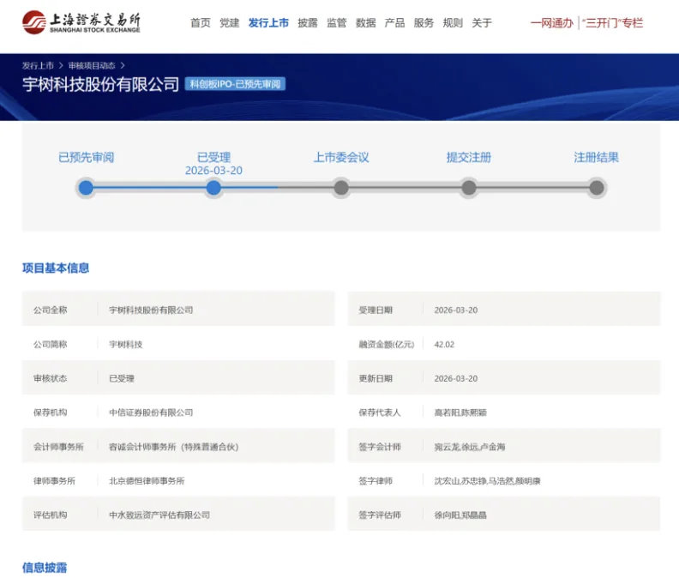Click the 审核状态 field label
Viewport: 679px width, 578px height.
(x=51, y=378)
